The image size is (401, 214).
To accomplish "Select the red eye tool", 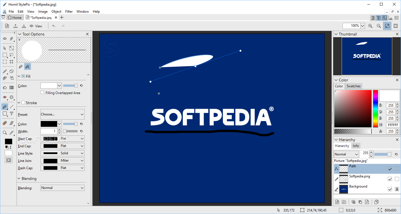I will pos(5,97).
